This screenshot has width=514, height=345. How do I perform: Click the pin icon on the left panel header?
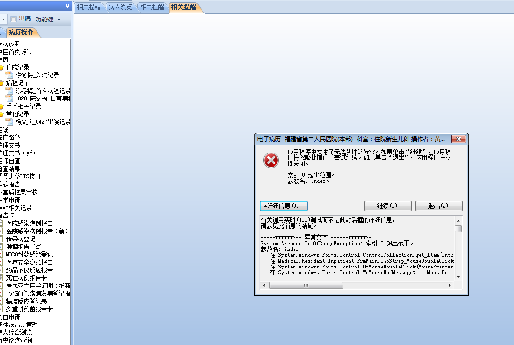coord(67,6)
